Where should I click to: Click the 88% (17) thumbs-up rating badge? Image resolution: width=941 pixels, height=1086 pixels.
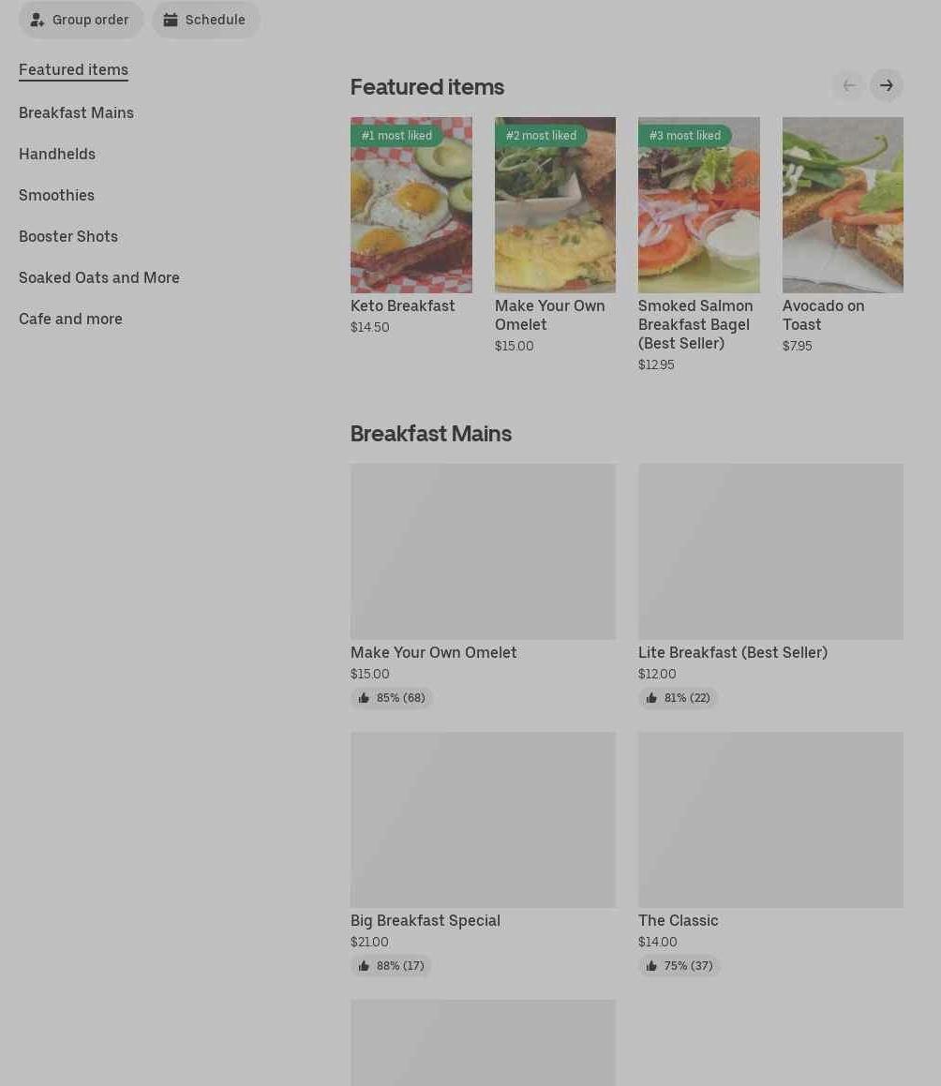click(x=391, y=965)
